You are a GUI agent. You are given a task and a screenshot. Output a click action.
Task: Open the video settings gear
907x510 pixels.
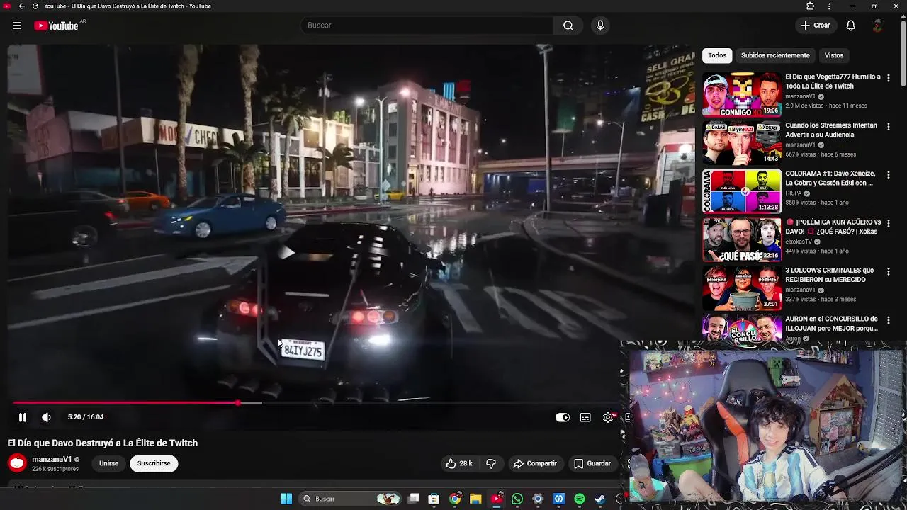[608, 417]
